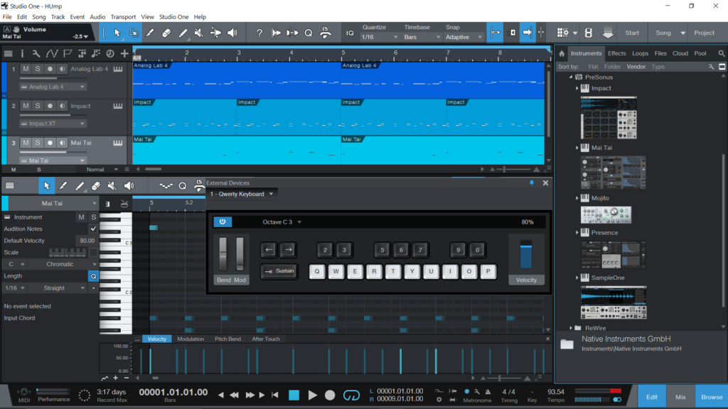Viewport: 728px width, 409px height.
Task: Click the Browse button
Action: point(711,397)
